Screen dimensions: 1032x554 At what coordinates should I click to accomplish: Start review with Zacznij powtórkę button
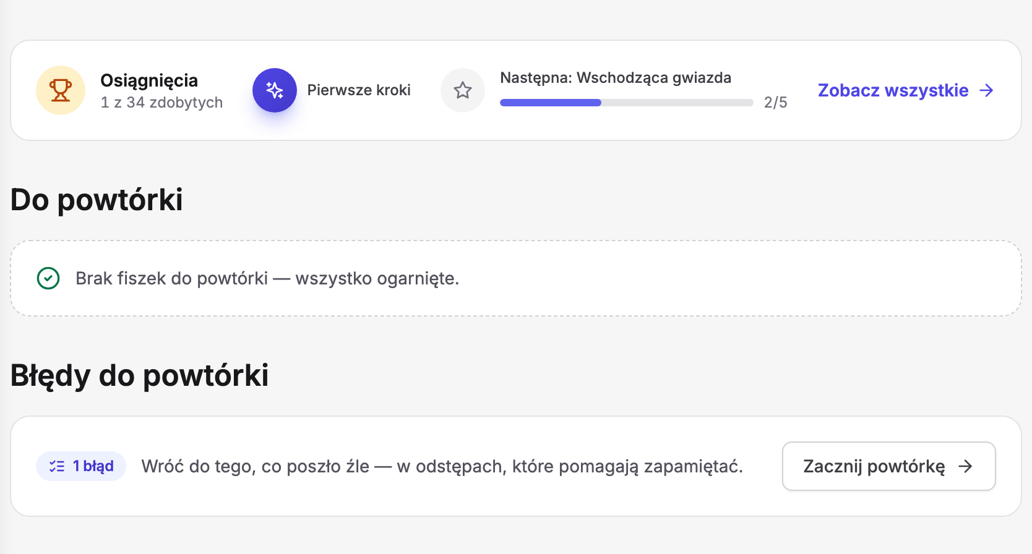888,466
